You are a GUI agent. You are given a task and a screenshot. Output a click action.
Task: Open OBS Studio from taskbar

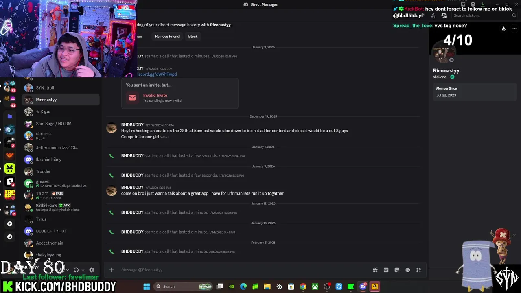pos(327,286)
